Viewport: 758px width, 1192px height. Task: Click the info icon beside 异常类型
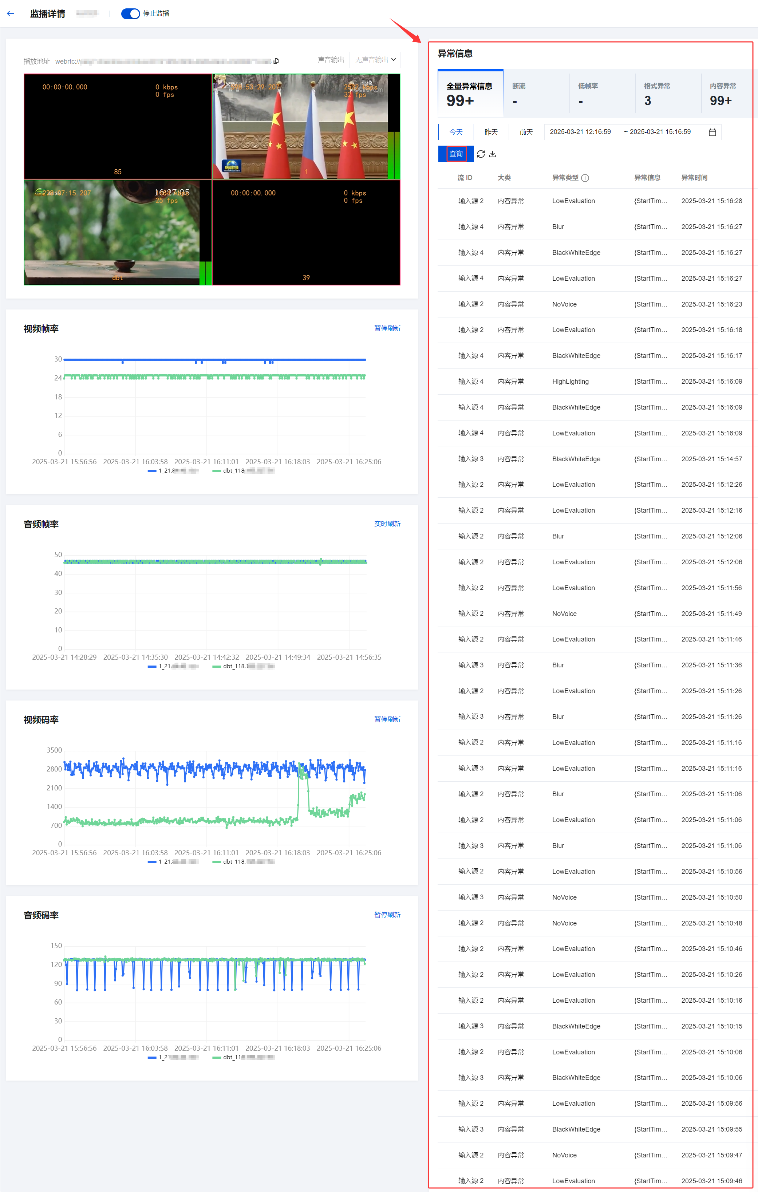[x=585, y=178]
